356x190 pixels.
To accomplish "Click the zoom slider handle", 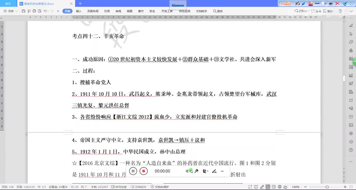I will pyautogui.click(x=327, y=187).
